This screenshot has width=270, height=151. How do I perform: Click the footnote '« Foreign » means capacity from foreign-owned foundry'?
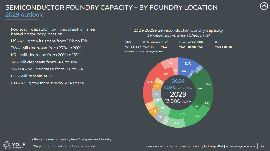72,140
